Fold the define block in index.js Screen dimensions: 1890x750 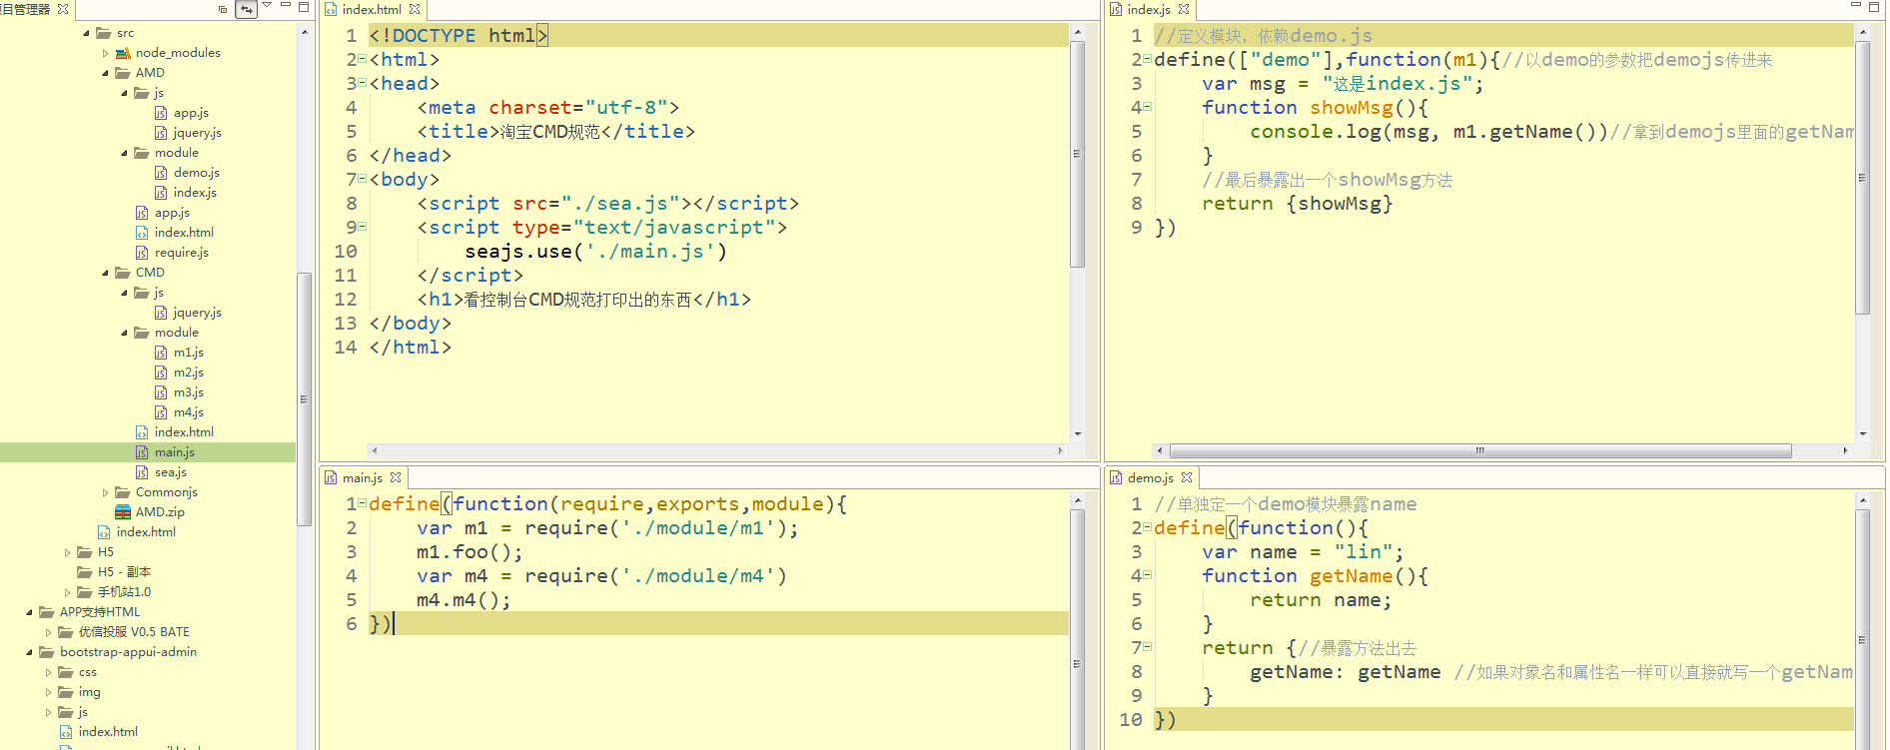click(x=1147, y=59)
